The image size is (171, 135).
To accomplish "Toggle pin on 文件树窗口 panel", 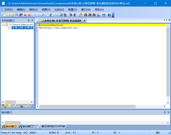I will tap(28, 21).
